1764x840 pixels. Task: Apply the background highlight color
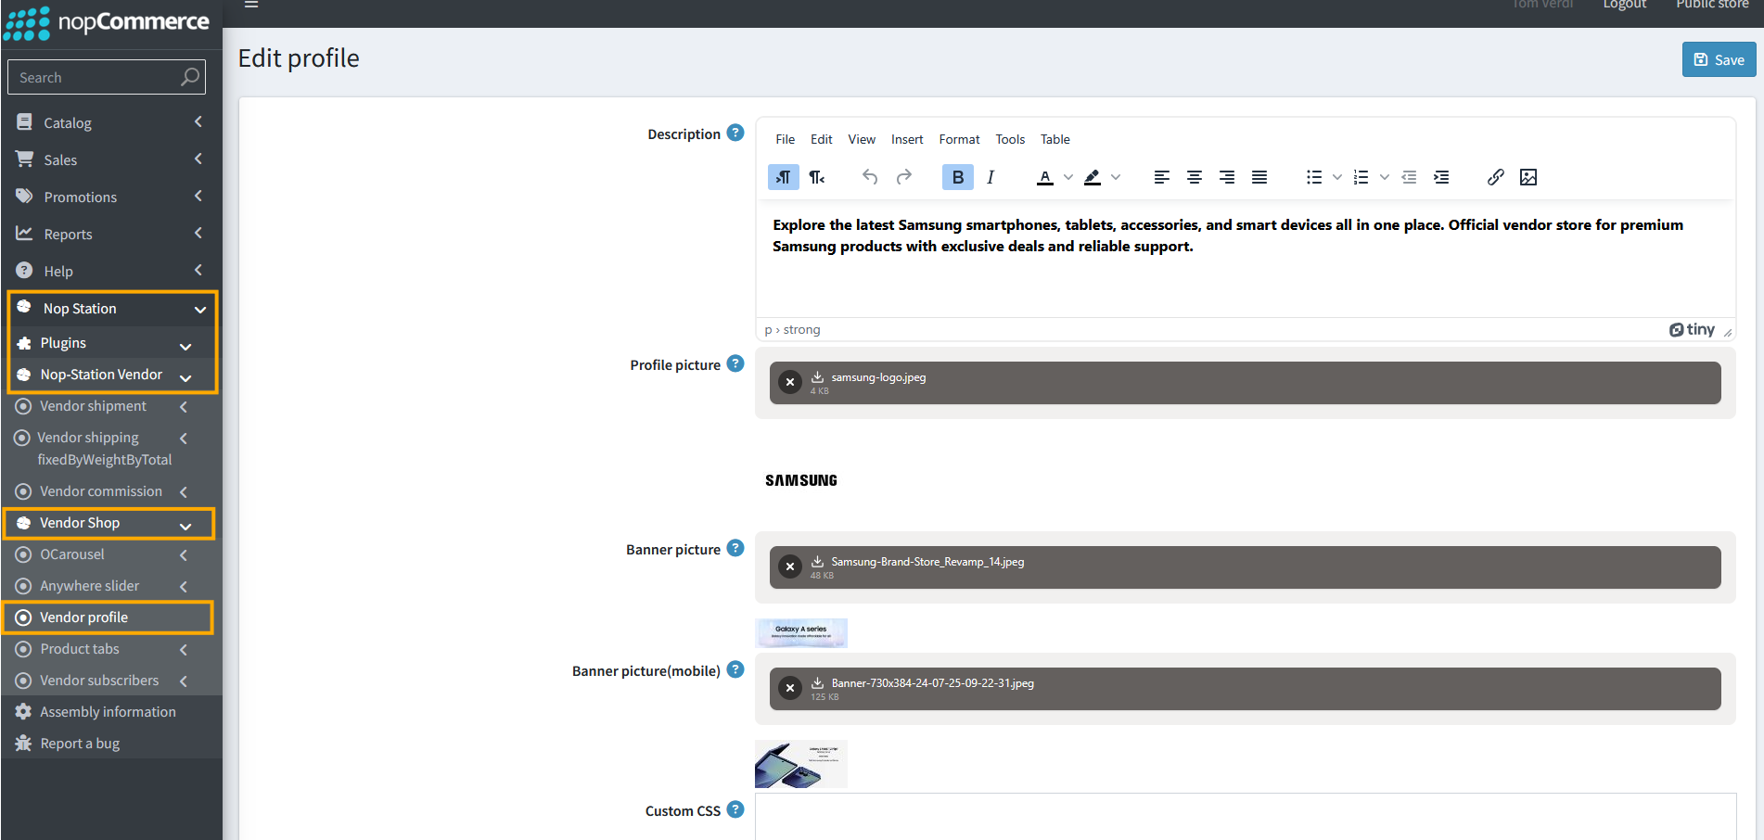(1093, 177)
